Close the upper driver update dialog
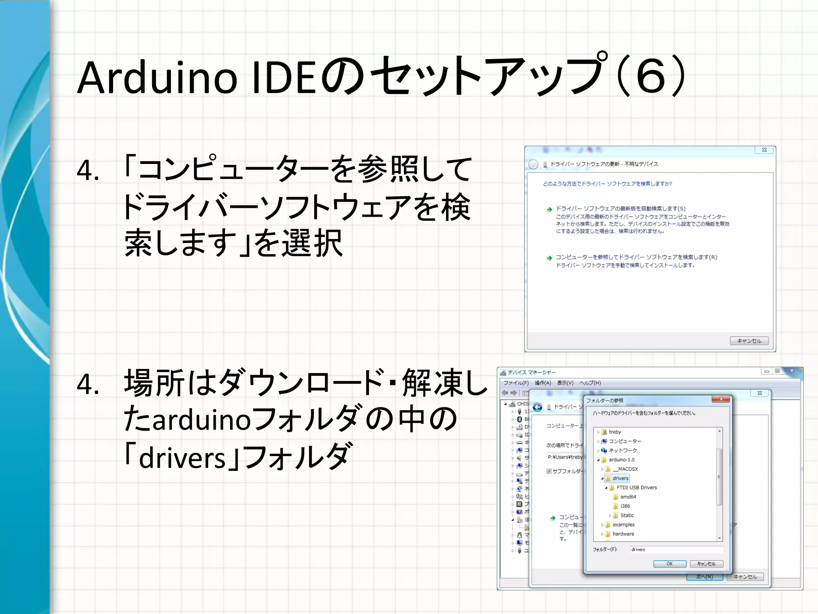 pos(764,150)
